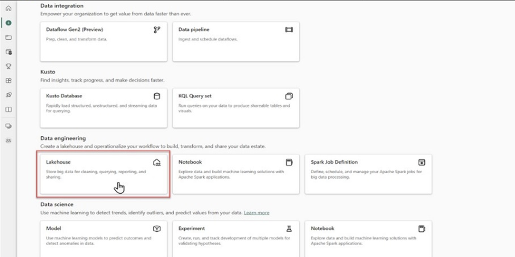This screenshot has width=515, height=257.
Task: Open the Apps grid icon in sidebar
Action: pyautogui.click(x=9, y=81)
